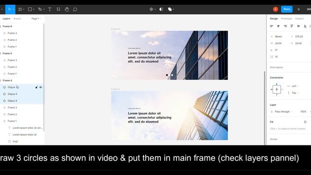Open the shape tools dropdown arrow
311x175 pixels.
(34, 9)
